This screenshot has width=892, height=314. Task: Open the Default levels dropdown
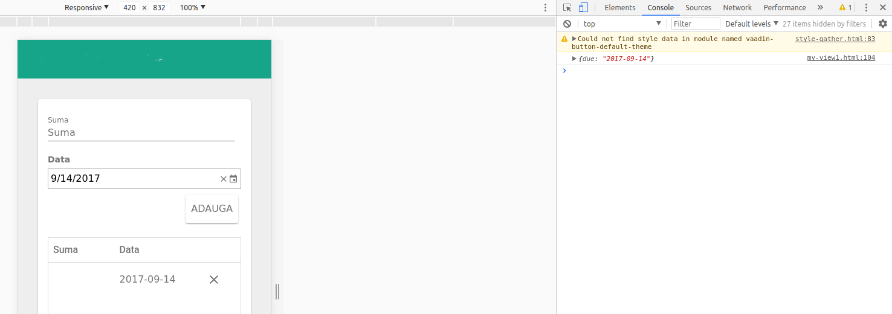click(x=752, y=24)
